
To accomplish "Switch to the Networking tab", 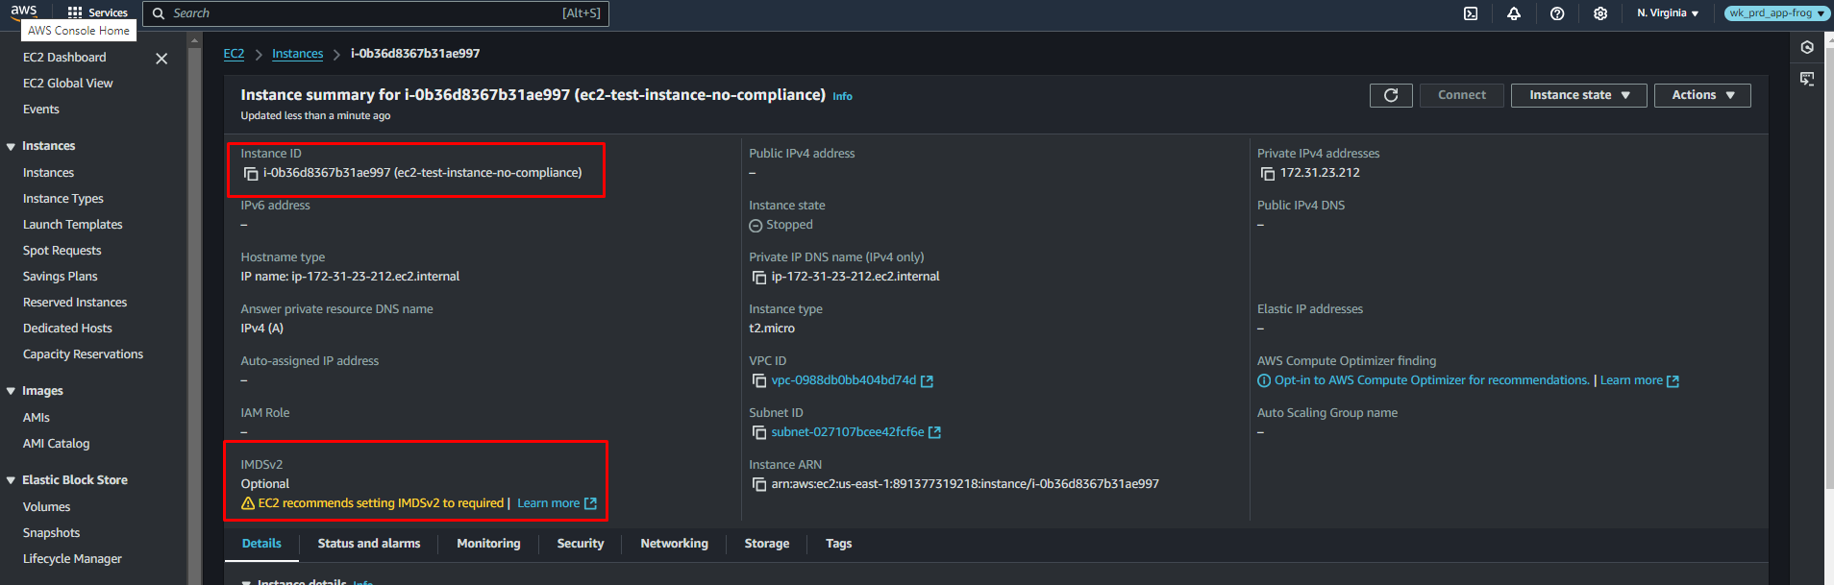I will [x=674, y=544].
